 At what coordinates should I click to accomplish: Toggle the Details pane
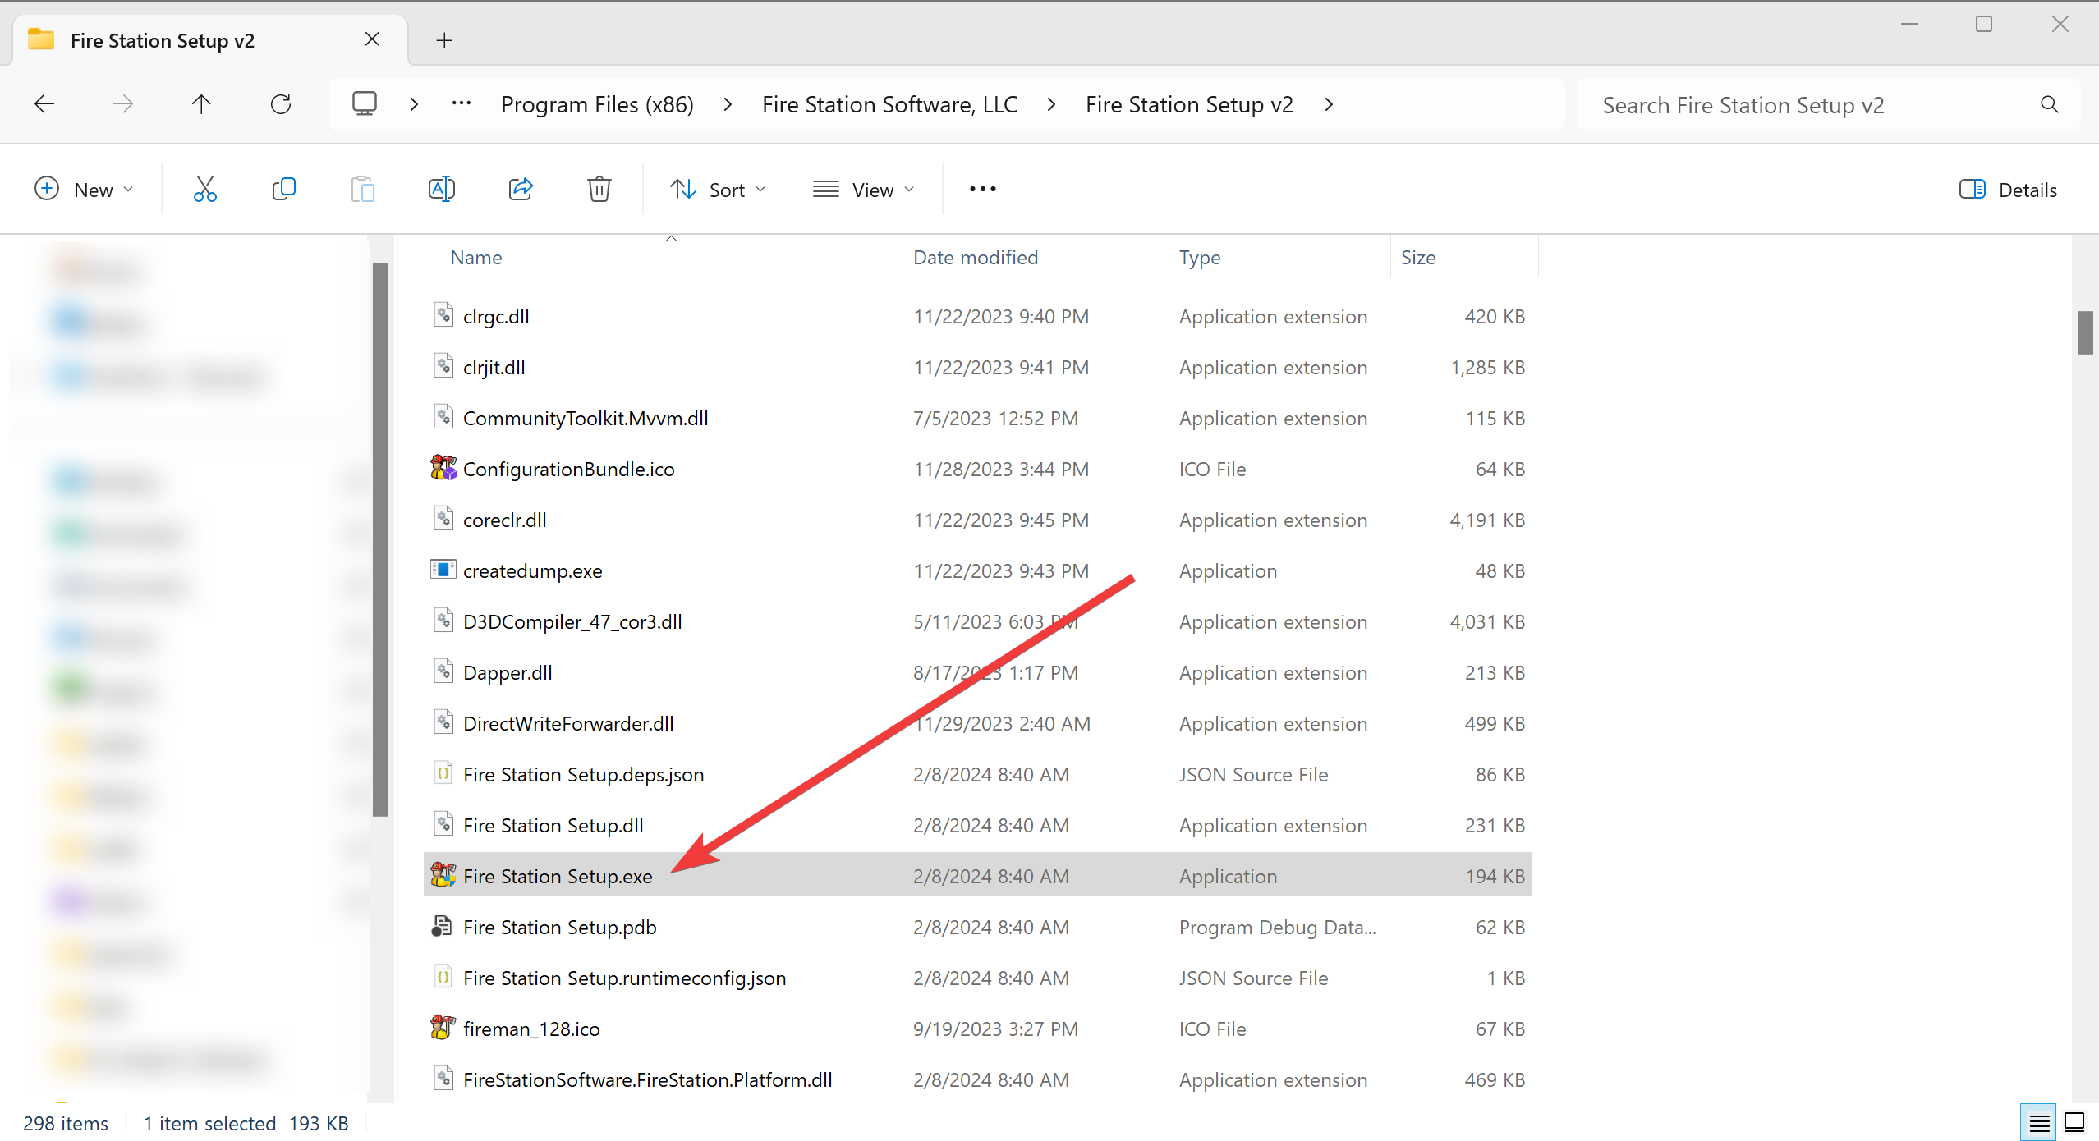2007,190
